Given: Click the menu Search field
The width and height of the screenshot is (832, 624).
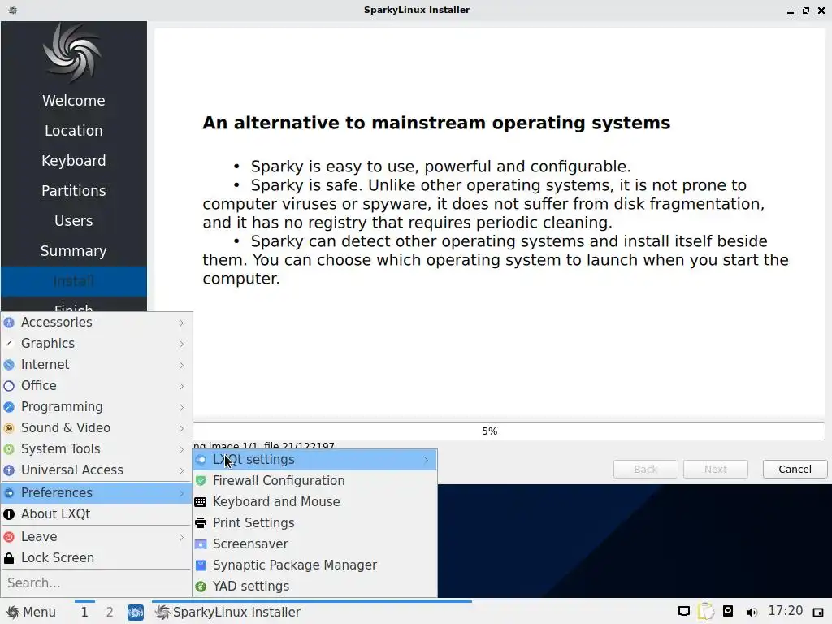Looking at the screenshot, I should [97, 583].
